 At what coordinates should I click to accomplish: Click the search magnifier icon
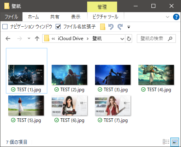pyautogui.click(x=170, y=39)
